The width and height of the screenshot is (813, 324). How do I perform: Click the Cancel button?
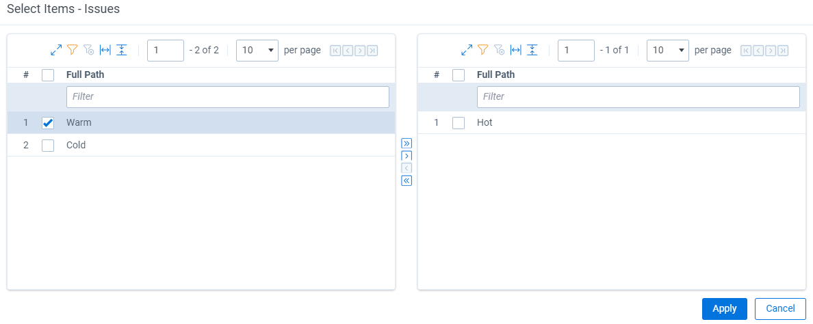(780, 309)
